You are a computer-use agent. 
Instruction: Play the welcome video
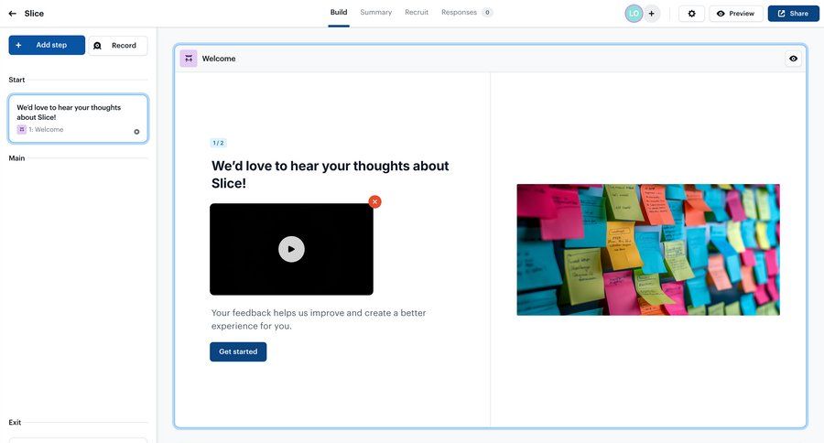[x=291, y=249]
